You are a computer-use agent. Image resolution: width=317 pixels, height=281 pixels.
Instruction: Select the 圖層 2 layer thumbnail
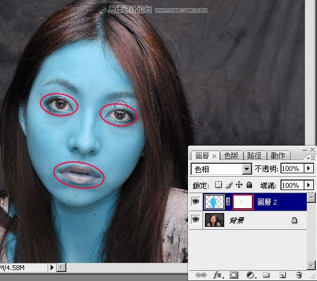click(215, 202)
